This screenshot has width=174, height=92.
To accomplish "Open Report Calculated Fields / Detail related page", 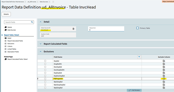I will coord(17,59).
